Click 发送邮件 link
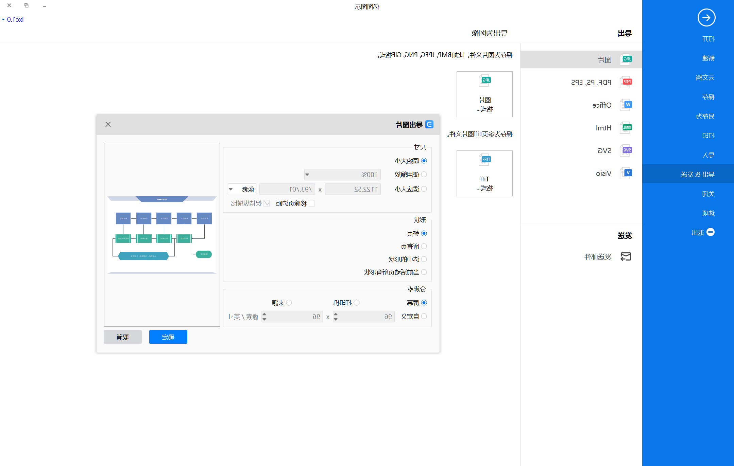 [598, 257]
